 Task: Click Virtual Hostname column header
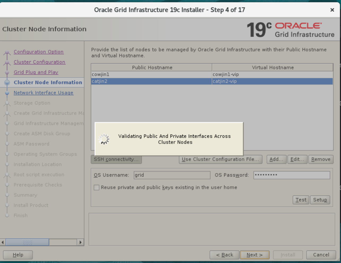coord(272,68)
